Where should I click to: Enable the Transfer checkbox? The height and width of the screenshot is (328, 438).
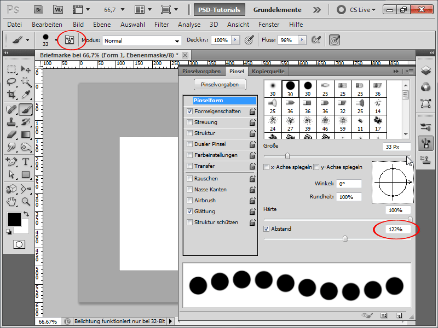189,166
